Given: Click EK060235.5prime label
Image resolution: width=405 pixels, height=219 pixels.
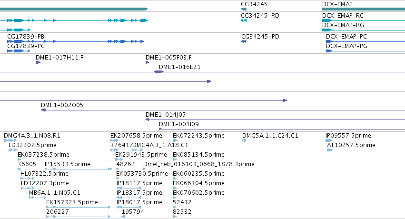Looking at the screenshot, I should [198, 174].
